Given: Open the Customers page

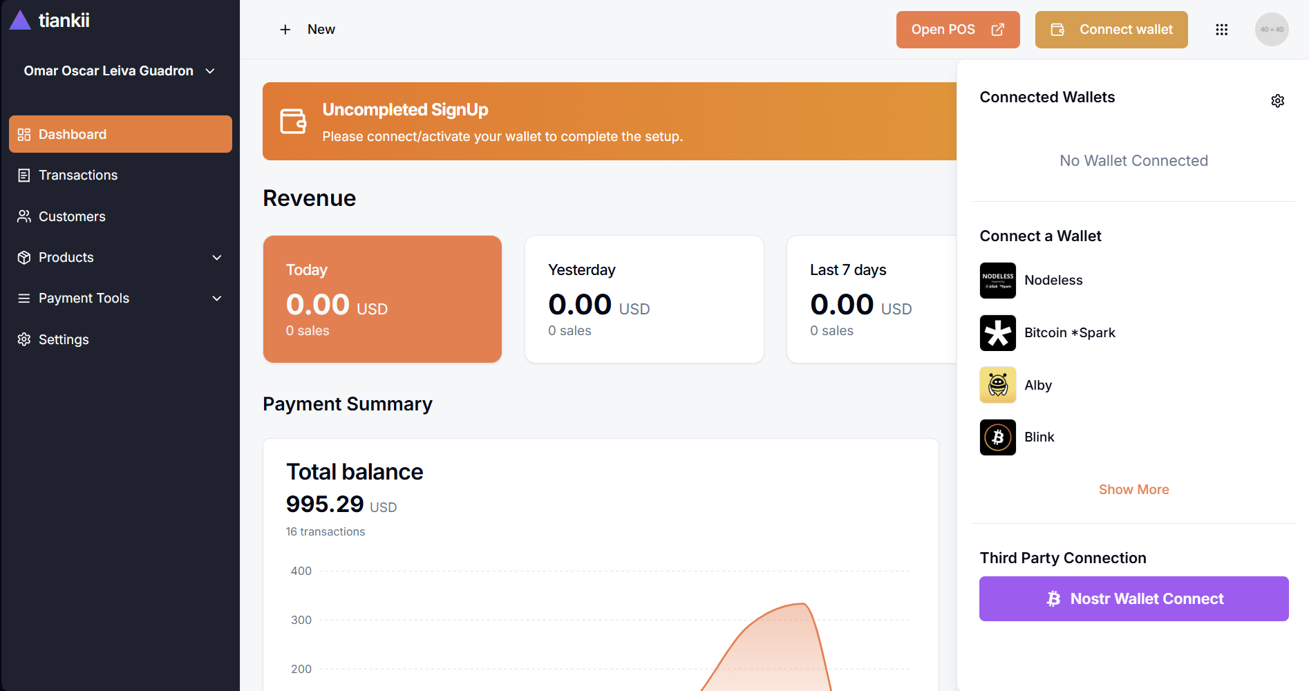Looking at the screenshot, I should pos(72,217).
